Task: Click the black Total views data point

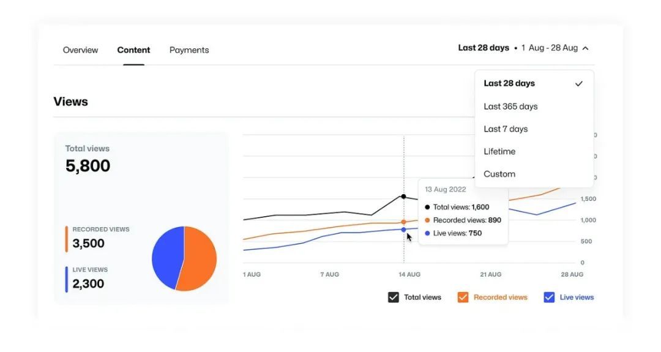Action: 403,197
